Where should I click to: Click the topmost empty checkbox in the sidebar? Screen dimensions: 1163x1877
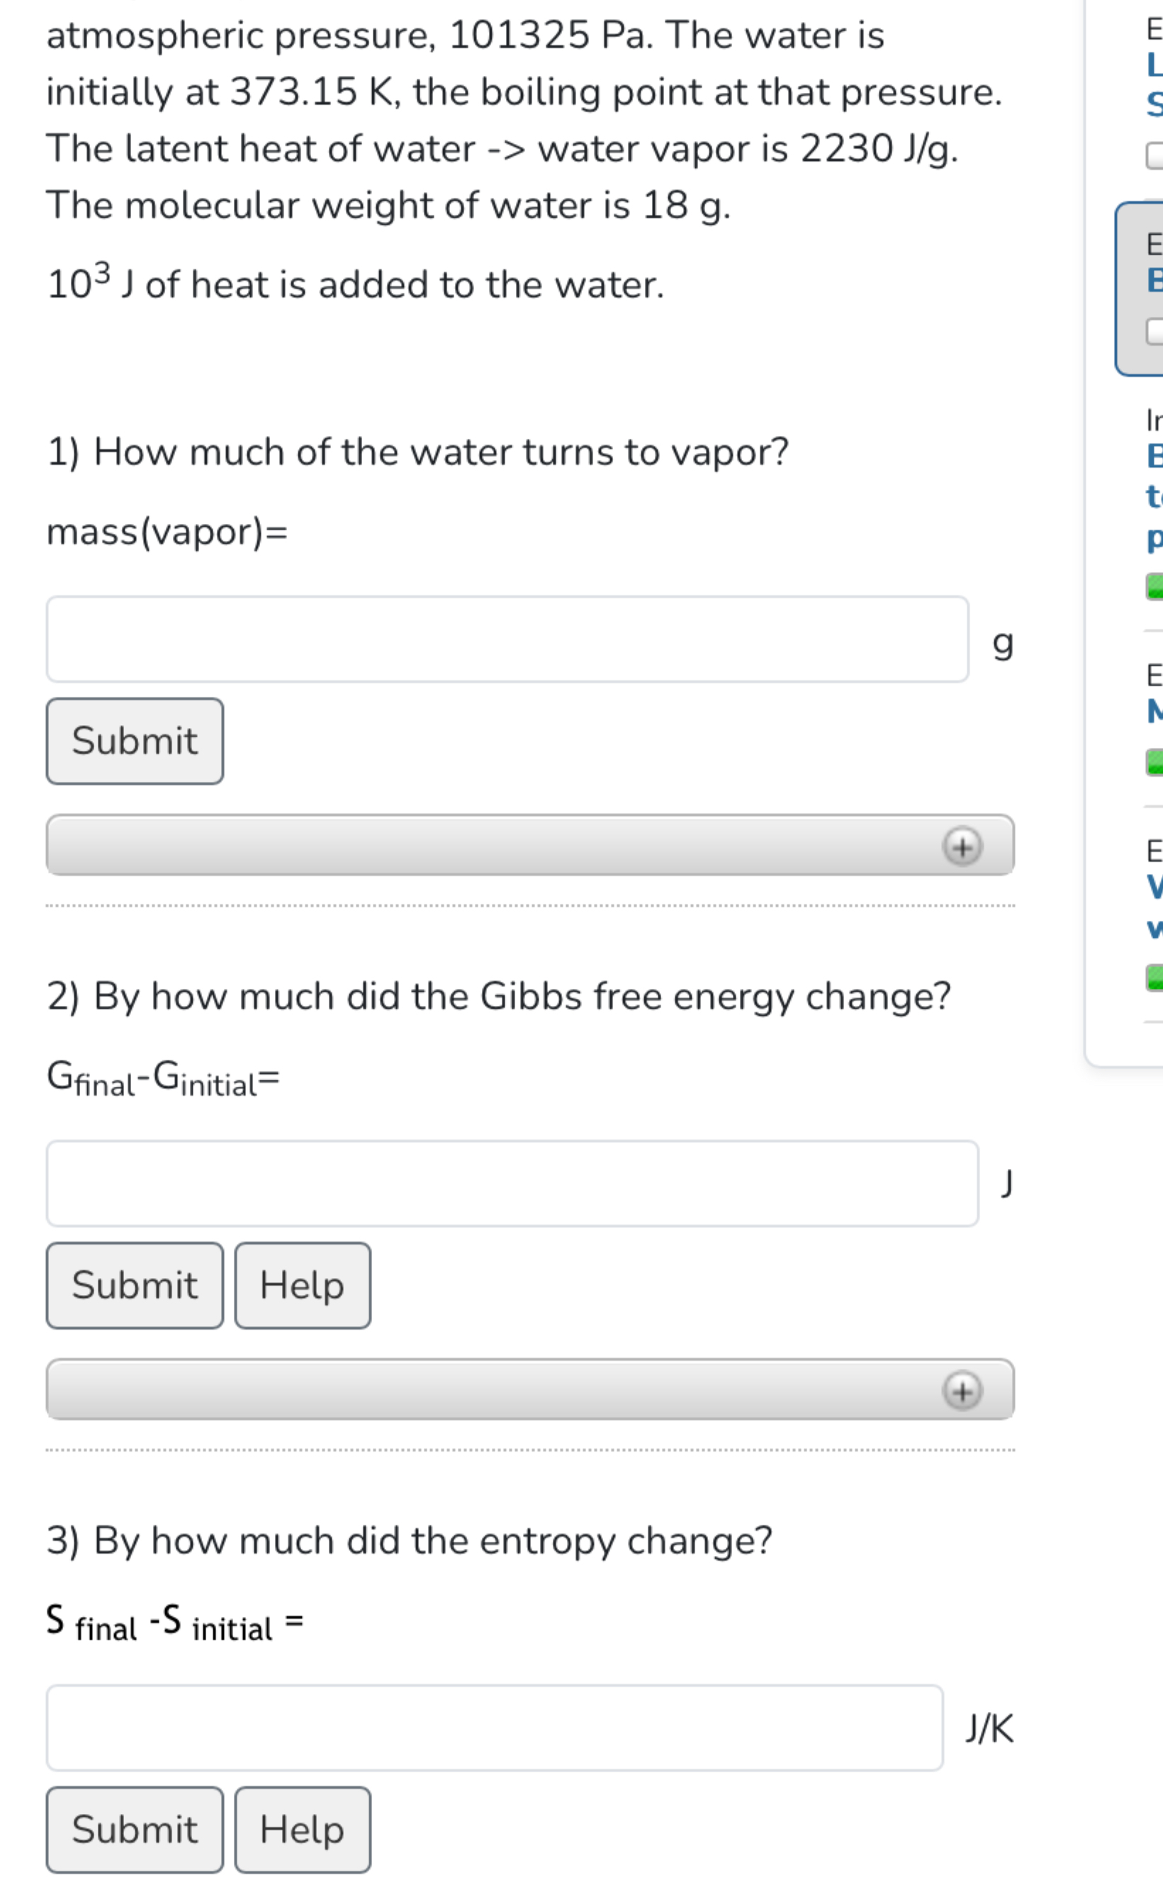pyautogui.click(x=1153, y=156)
